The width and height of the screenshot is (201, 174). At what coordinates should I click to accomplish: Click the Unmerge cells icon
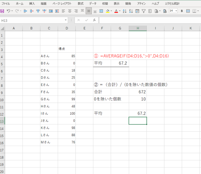point(57,11)
